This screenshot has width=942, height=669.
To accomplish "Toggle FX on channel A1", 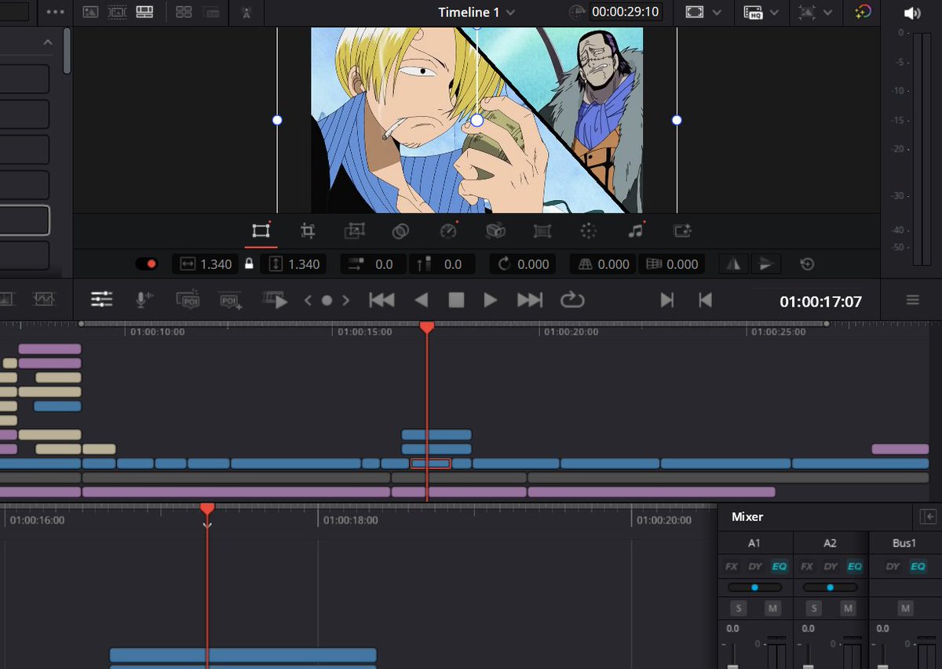I will (731, 565).
